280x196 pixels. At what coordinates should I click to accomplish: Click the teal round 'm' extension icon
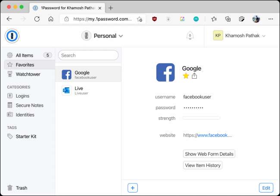pyautogui.click(x=196, y=19)
